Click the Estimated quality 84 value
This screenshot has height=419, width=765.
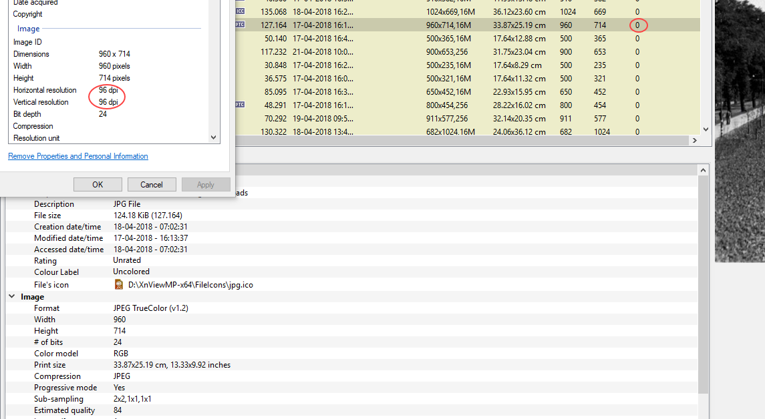118,410
